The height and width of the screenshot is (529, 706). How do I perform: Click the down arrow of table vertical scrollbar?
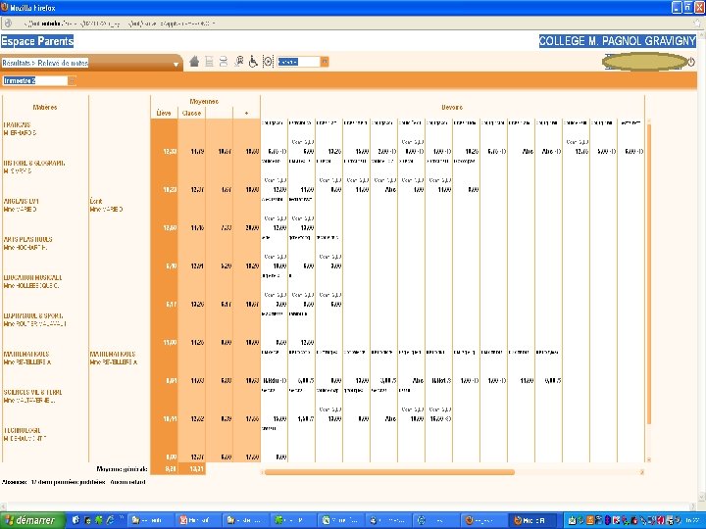pyautogui.click(x=649, y=459)
